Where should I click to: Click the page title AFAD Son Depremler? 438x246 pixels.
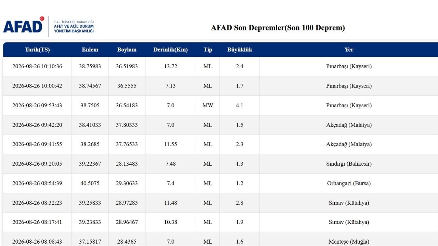click(278, 28)
